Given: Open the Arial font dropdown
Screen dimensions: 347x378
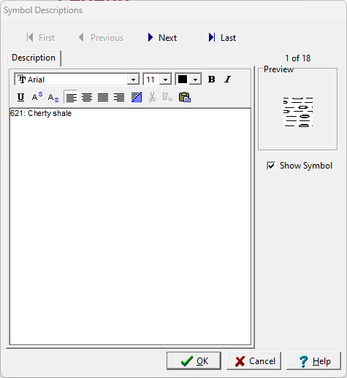Looking at the screenshot, I should pyautogui.click(x=133, y=80).
